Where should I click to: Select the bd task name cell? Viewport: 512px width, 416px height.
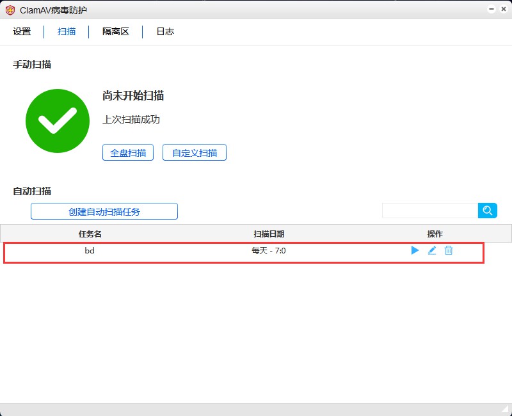point(90,251)
